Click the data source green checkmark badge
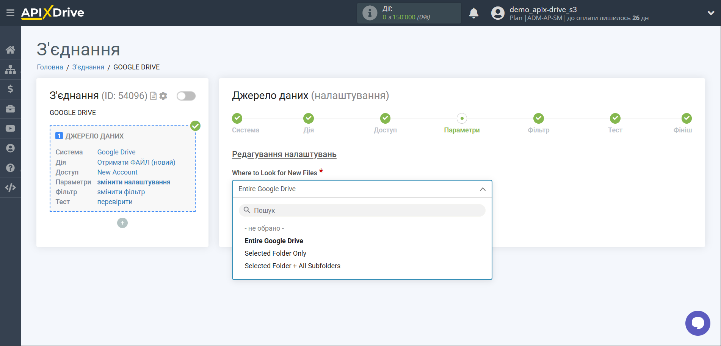Image resolution: width=721 pixels, height=346 pixels. click(195, 126)
